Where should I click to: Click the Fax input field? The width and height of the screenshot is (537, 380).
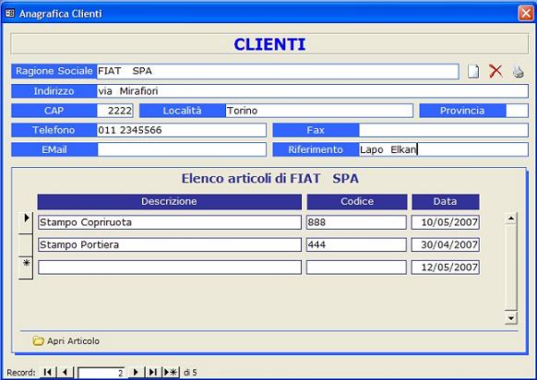[x=444, y=130]
